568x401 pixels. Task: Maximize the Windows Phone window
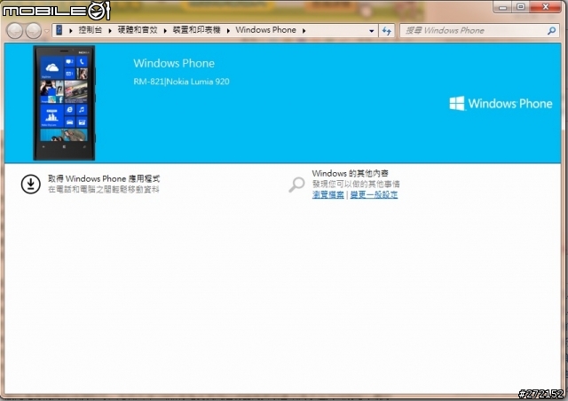coord(521,7)
